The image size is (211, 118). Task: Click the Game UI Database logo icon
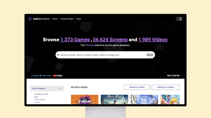click(x=30, y=19)
